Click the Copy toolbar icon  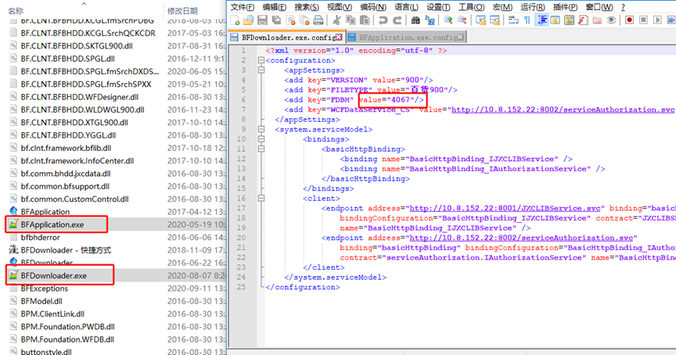(351, 20)
